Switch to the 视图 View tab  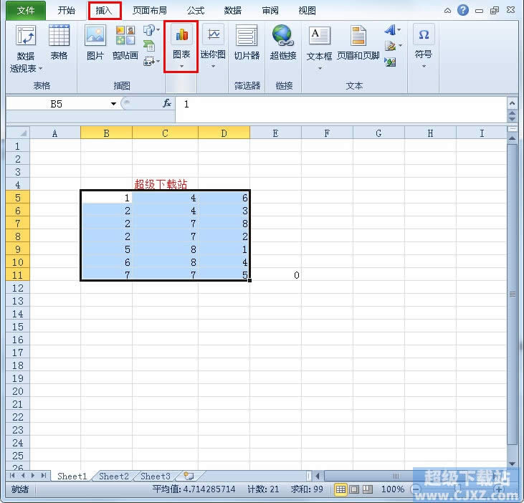[x=307, y=10]
